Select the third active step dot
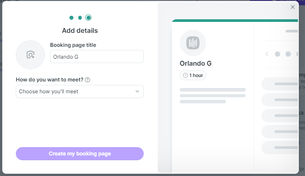The width and height of the screenshot is (305, 176). point(88,18)
